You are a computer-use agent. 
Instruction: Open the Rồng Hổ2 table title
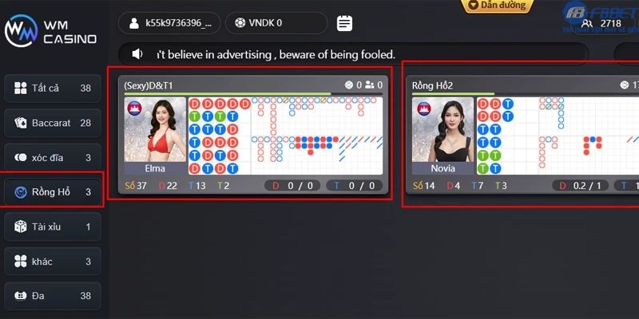[x=432, y=85]
